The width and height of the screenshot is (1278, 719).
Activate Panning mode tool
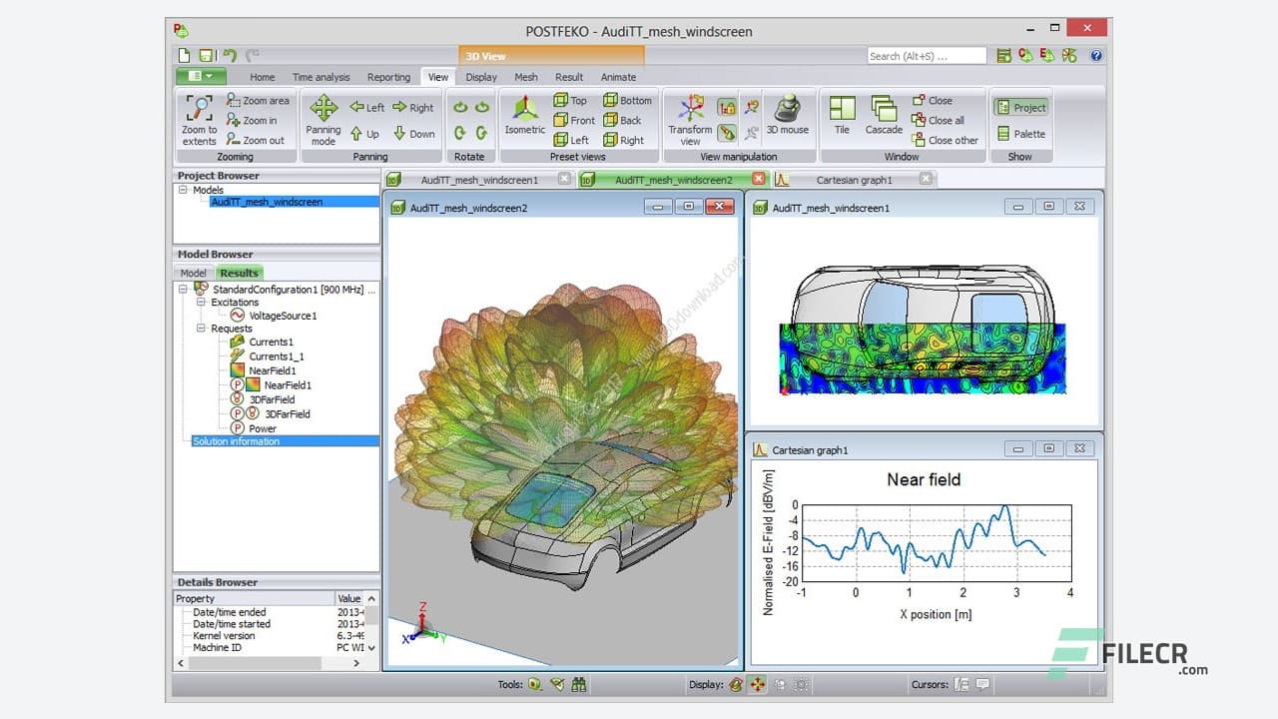(322, 109)
